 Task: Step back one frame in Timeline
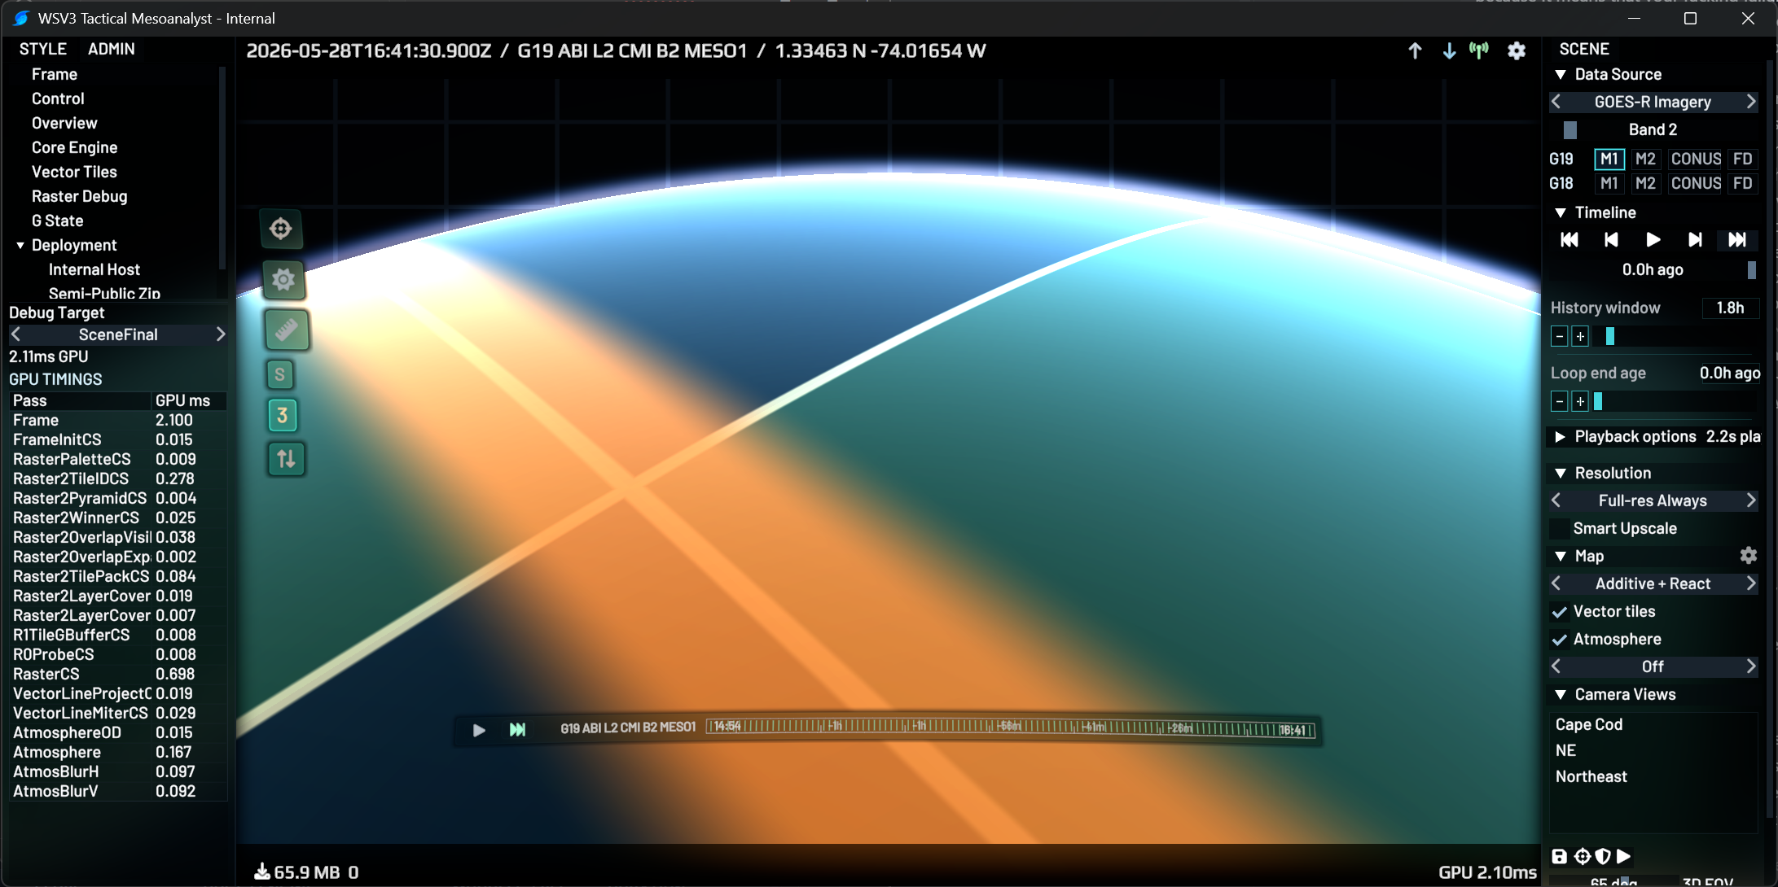click(x=1611, y=239)
